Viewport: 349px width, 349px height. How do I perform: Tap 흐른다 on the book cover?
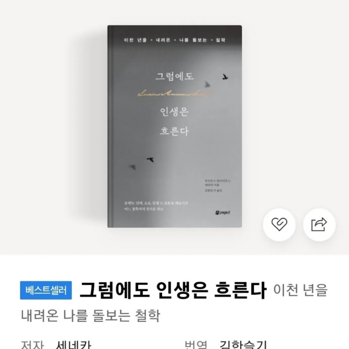point(174,131)
